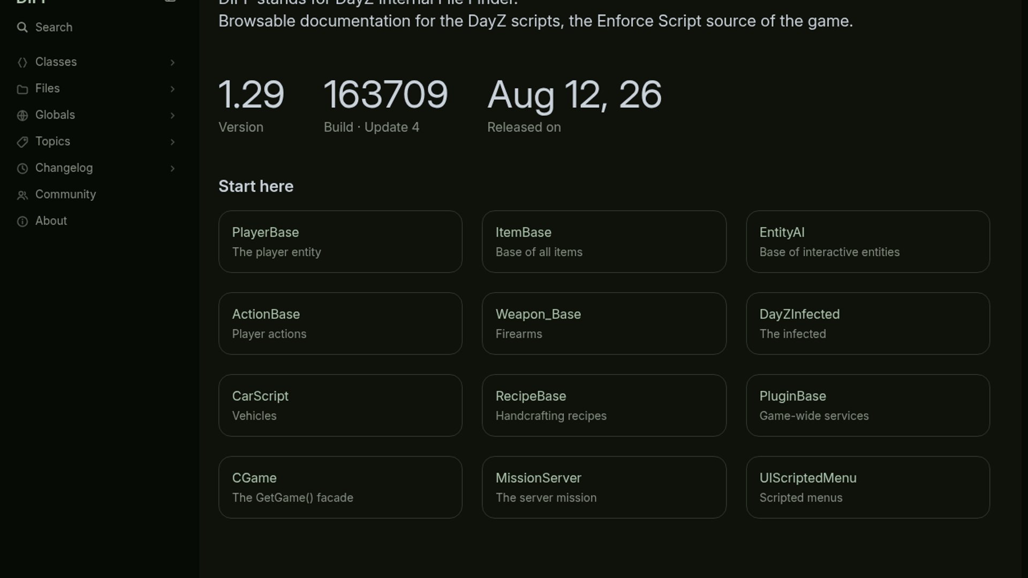Click the 'Build · Update 4' label
Screen dimensions: 1028x578
coord(372,127)
